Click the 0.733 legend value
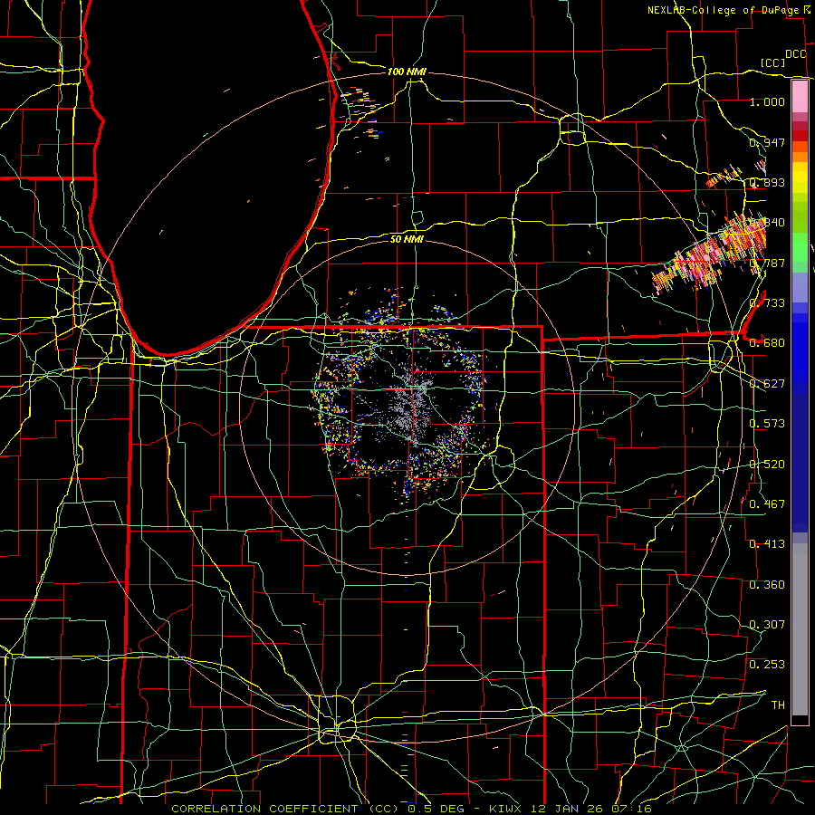 point(767,303)
